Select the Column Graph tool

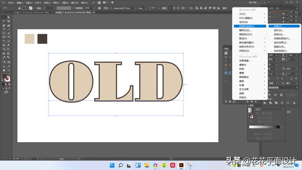click(x=8, y=62)
